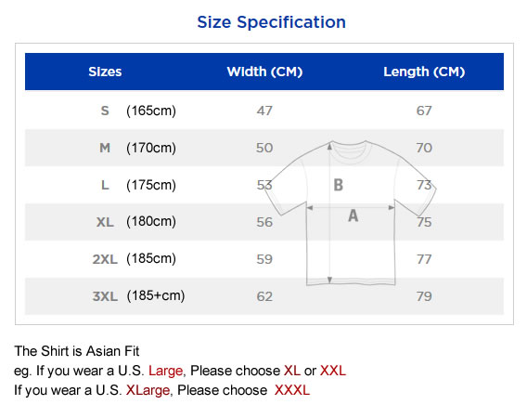This screenshot has width=527, height=418.
Task: Click the letter B on the t-shirt diagram
Action: 338,185
